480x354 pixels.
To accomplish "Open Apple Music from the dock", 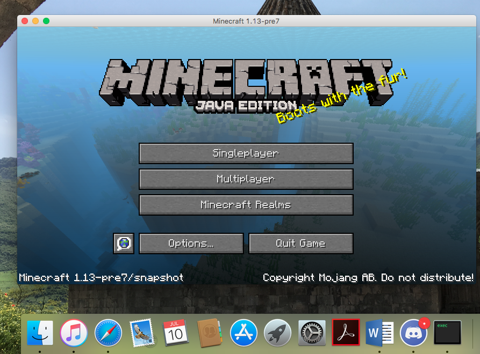I will [x=74, y=333].
